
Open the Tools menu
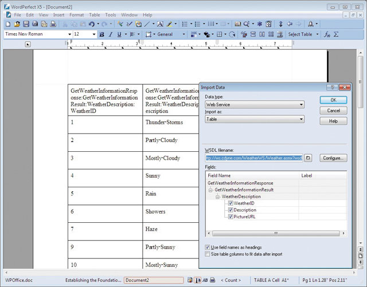(x=111, y=15)
